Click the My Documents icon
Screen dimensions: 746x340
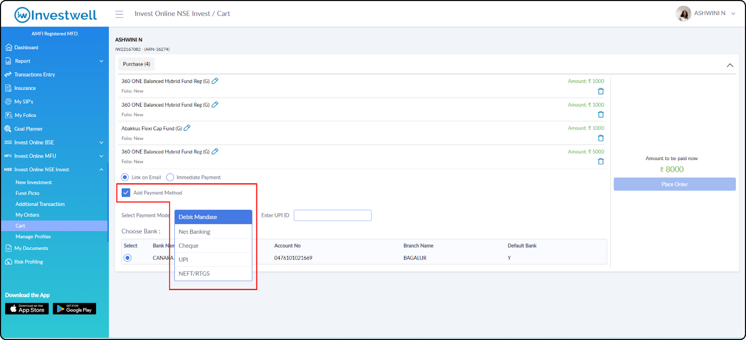click(8, 249)
